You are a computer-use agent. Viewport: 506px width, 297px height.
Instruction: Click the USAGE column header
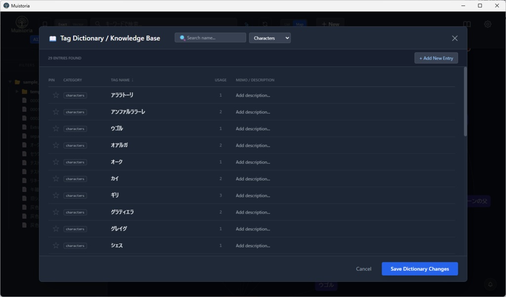tap(221, 80)
